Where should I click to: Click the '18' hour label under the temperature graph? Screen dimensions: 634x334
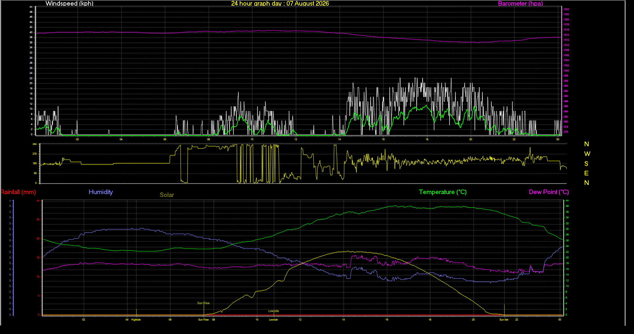click(430, 320)
